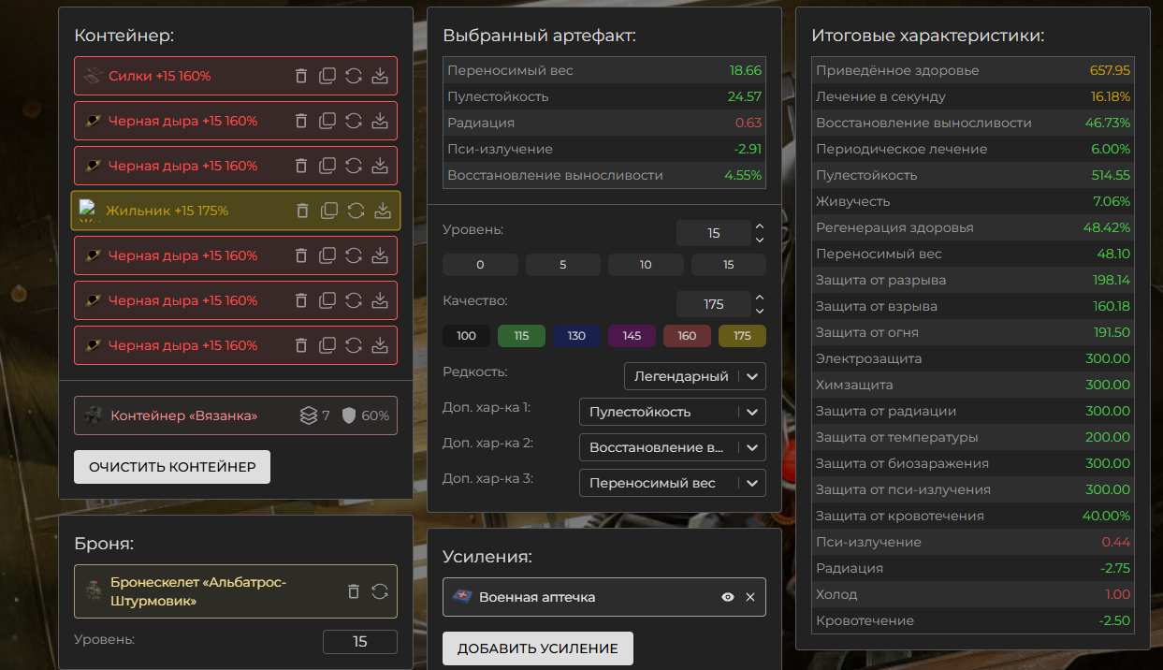Screen dimensions: 1163x670
Task: Remove Военная аптечка with the X icon
Action: (x=750, y=597)
